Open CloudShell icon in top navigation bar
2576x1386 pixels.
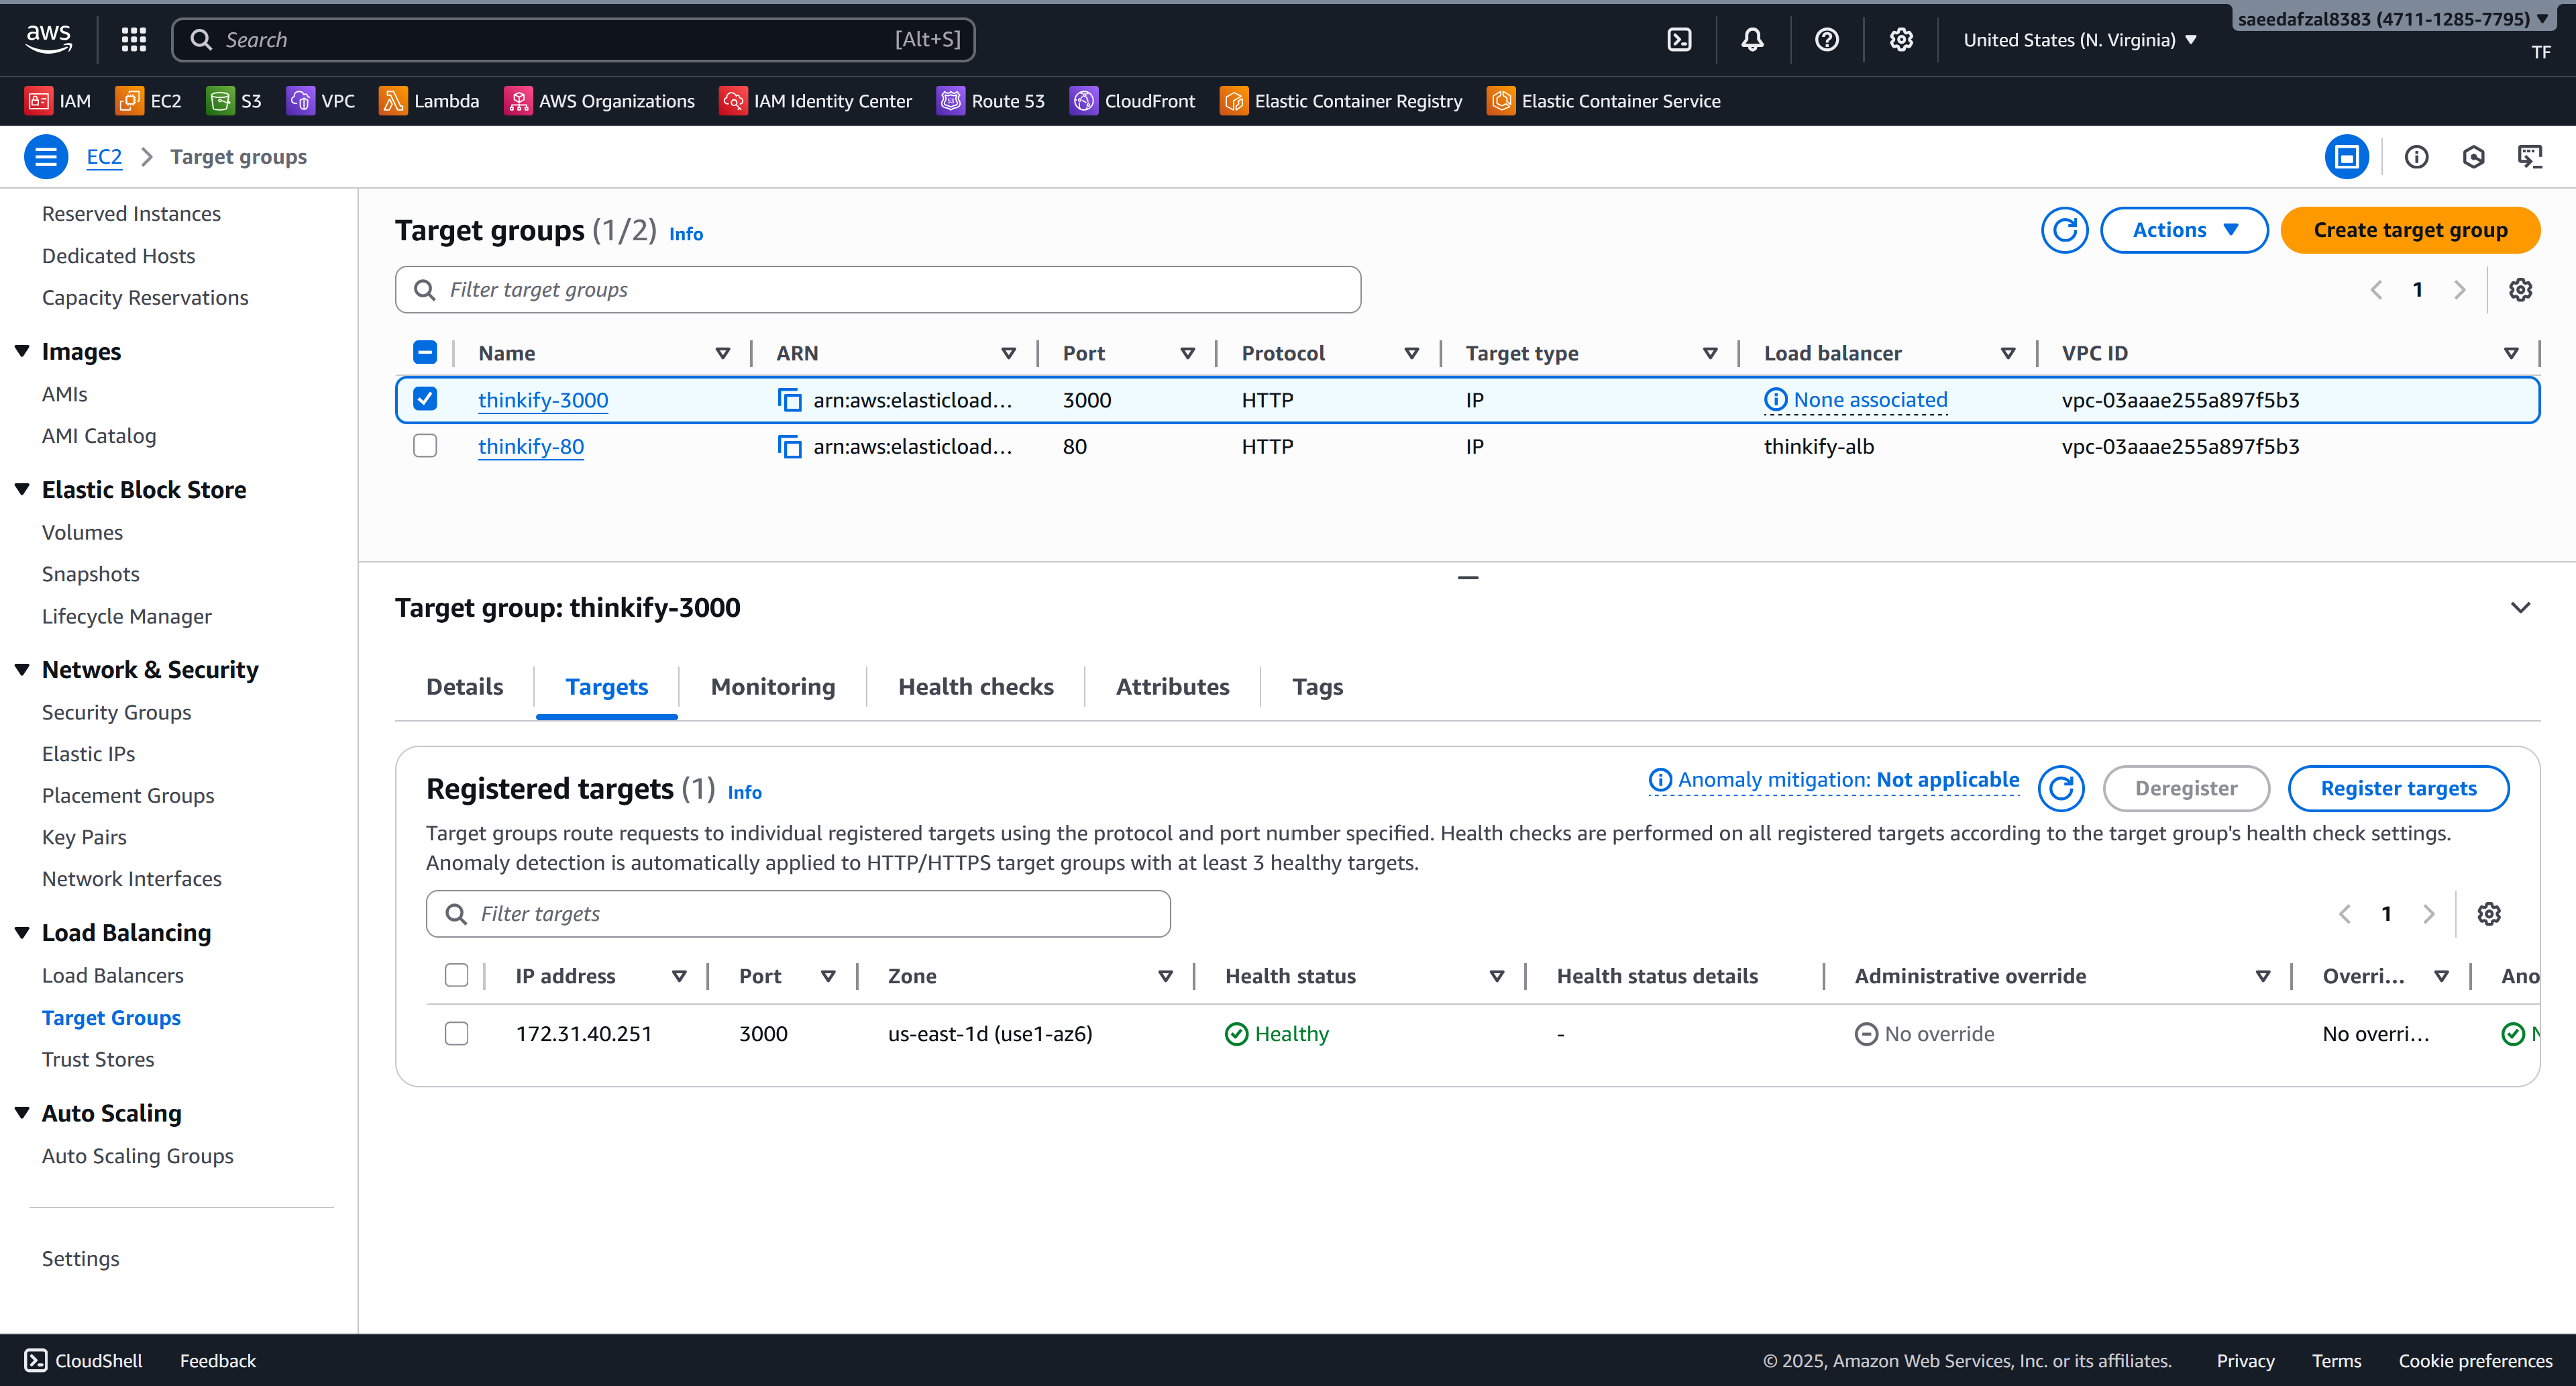click(x=1679, y=40)
